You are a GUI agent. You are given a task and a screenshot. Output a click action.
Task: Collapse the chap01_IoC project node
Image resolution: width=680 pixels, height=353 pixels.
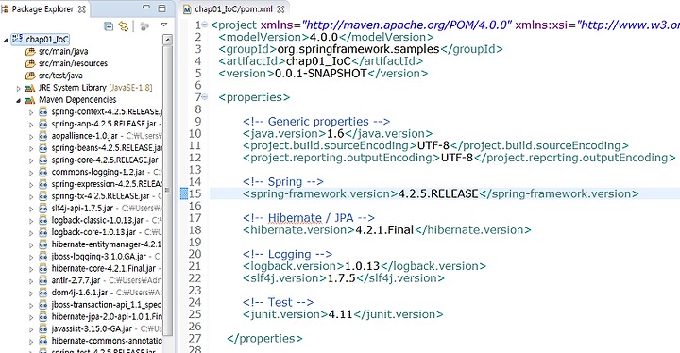[x=6, y=40]
